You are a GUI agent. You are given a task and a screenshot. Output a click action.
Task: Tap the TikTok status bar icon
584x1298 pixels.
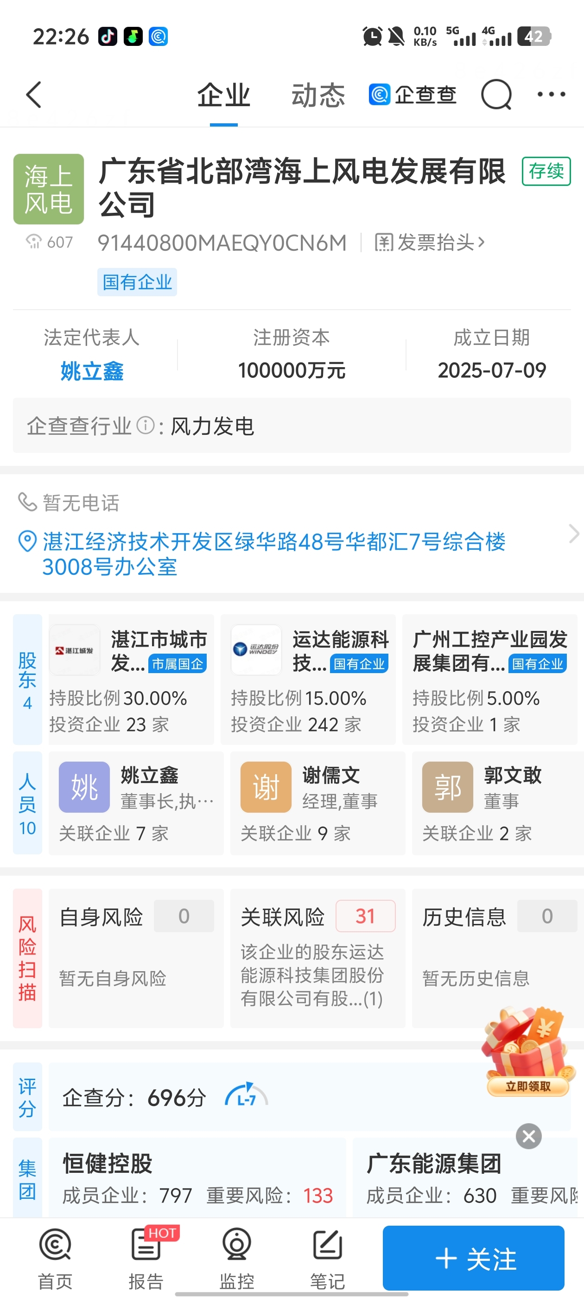108,36
